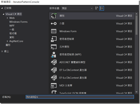Collapse the 已安裝 section
Viewport: 140px width, 104px height.
pos(2,8)
